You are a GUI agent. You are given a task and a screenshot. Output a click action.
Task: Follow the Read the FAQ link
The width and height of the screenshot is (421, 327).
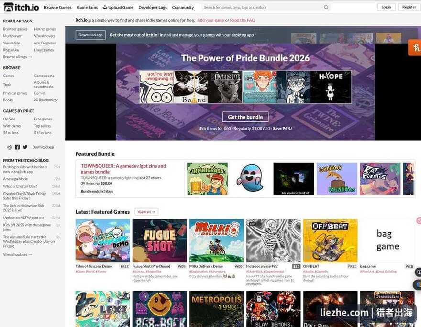click(243, 20)
